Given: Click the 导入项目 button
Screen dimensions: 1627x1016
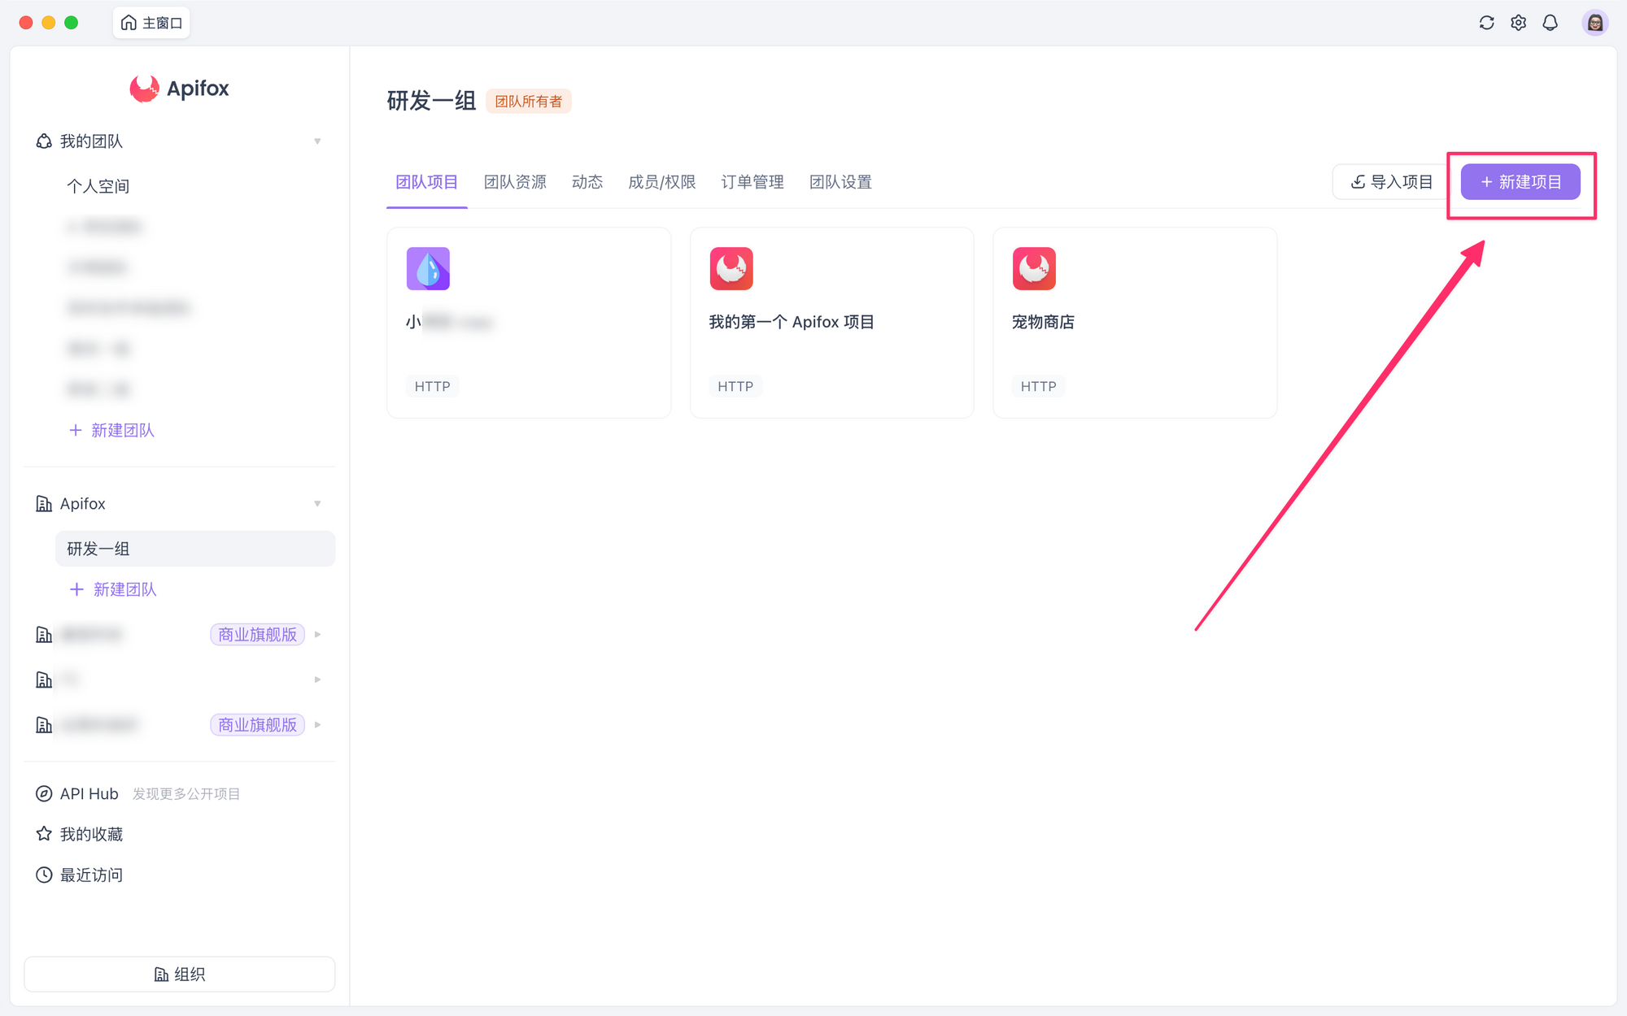Looking at the screenshot, I should tap(1391, 182).
